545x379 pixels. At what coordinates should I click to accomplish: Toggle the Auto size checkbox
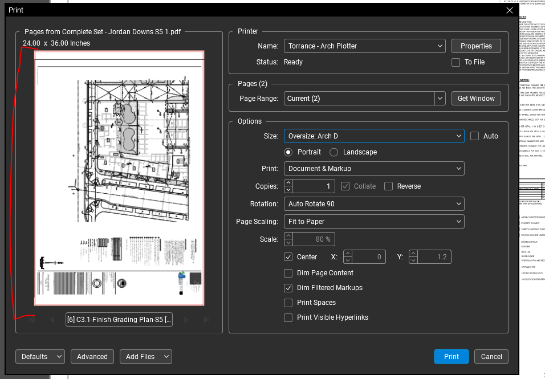tap(475, 136)
